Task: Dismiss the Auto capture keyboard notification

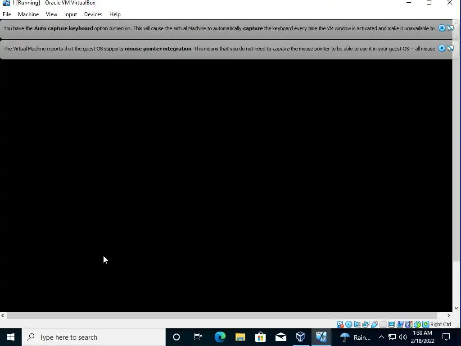Action: (x=442, y=28)
